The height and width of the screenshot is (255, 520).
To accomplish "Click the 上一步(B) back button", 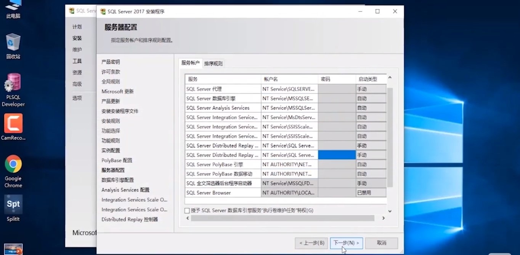I will point(311,243).
